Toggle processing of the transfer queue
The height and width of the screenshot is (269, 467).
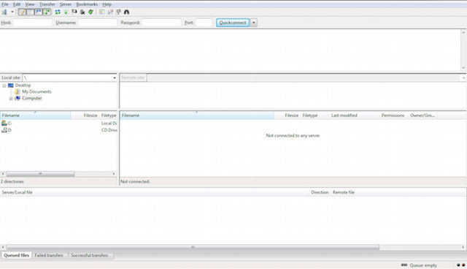[66, 12]
